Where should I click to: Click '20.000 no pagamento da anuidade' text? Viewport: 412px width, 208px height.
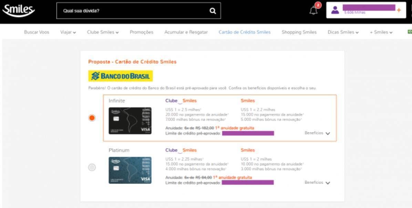click(197, 114)
